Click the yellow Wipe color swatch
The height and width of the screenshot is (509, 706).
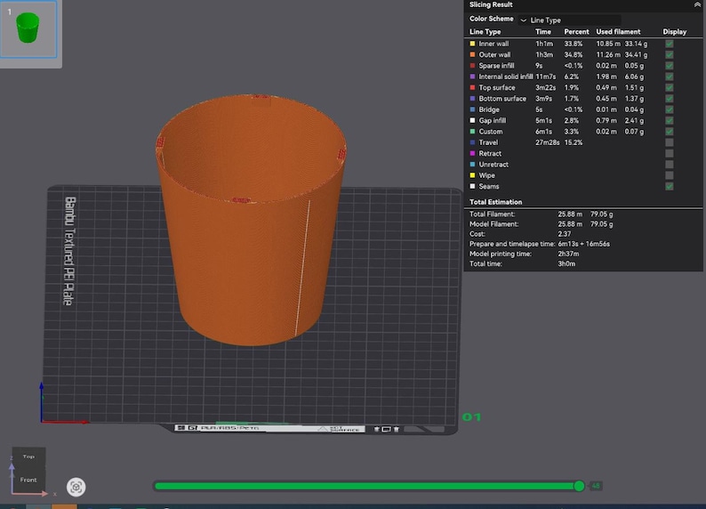click(x=472, y=175)
